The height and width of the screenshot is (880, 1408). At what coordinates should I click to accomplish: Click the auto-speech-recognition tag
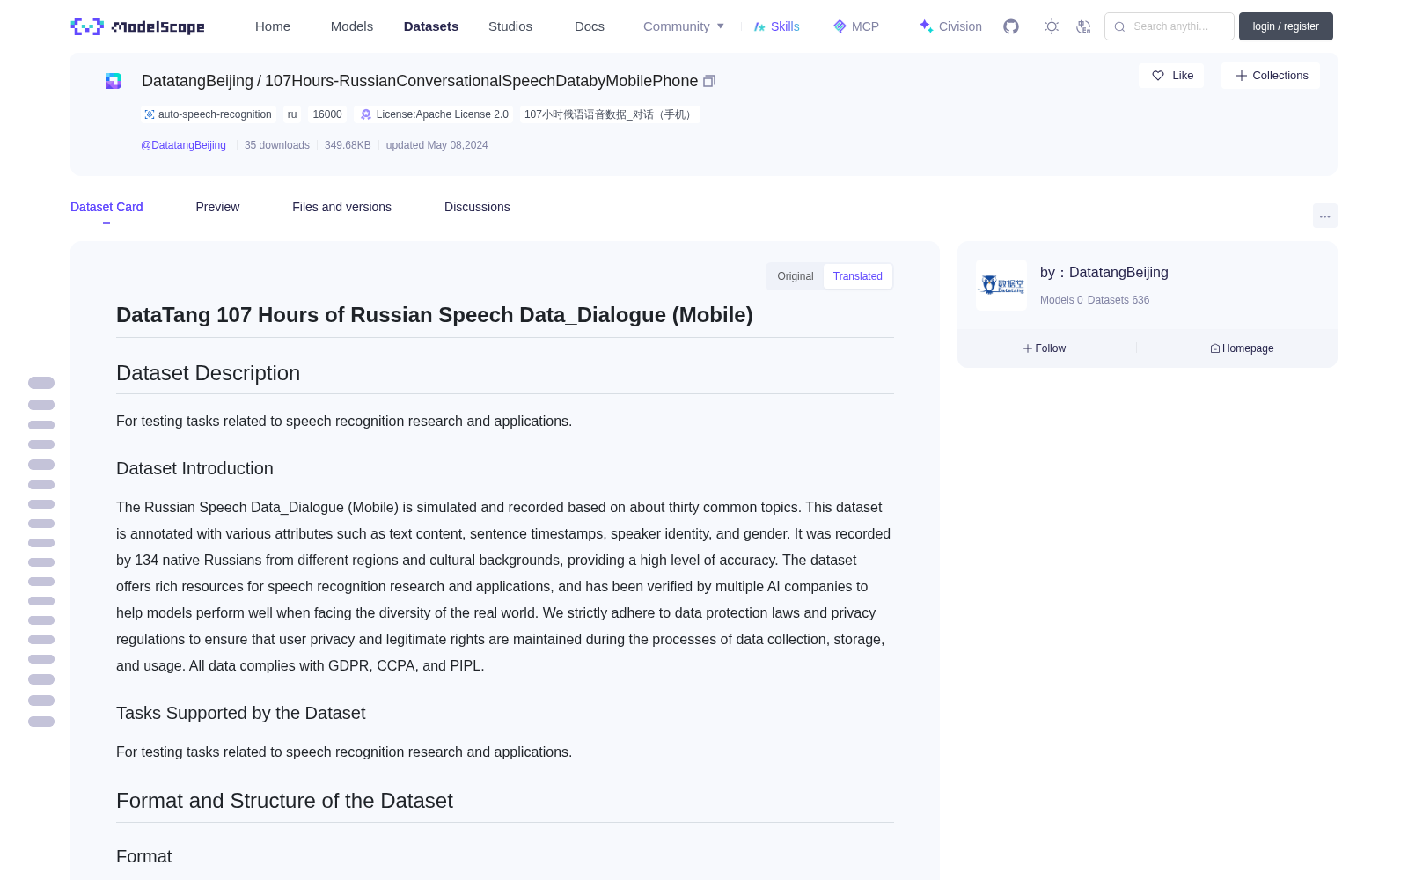(209, 114)
